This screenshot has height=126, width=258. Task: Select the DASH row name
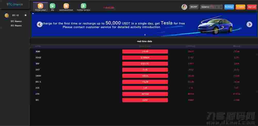[x=38, y=76]
